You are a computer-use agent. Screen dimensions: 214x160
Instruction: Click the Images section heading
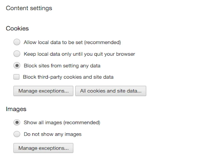(x=16, y=109)
